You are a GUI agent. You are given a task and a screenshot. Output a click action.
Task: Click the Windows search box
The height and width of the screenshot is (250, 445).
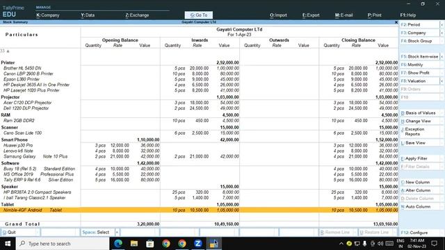[63, 244]
